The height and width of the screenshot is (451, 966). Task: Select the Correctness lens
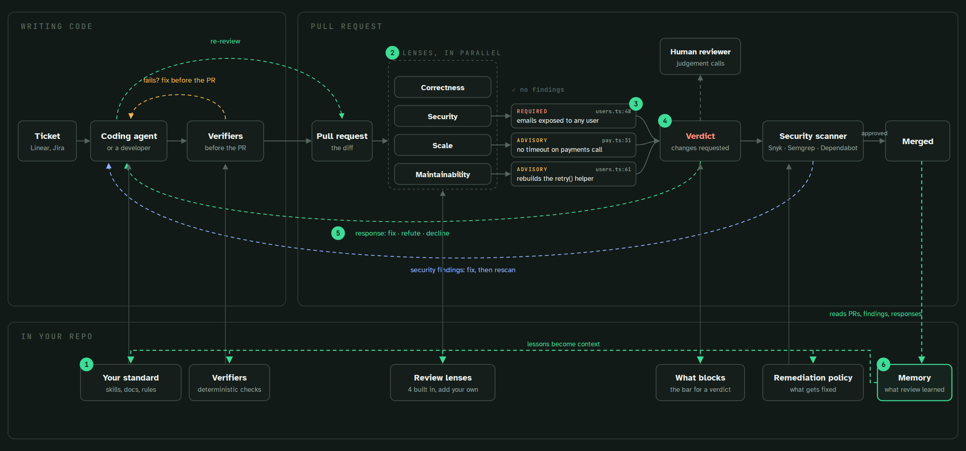point(443,87)
